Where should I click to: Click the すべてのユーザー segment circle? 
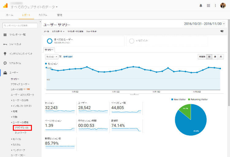pyautogui.click(x=50, y=41)
